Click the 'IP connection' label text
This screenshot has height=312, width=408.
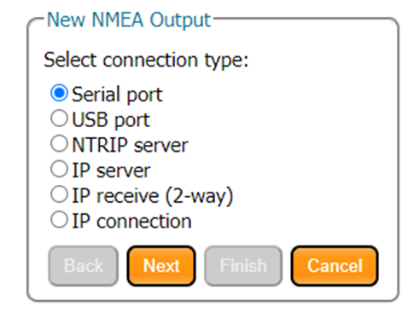(131, 221)
